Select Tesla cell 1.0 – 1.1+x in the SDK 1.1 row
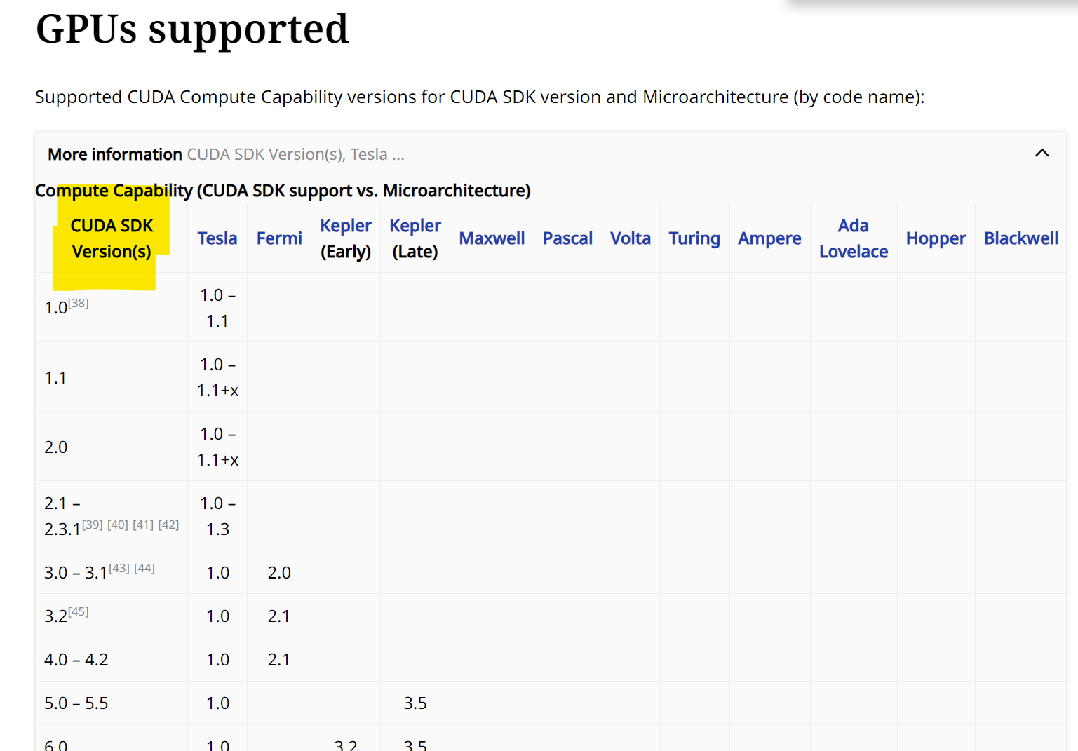Screen dimensions: 1078x751 [x=217, y=377]
